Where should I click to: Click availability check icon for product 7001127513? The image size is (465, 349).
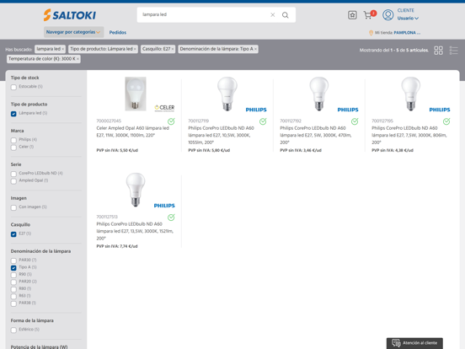click(x=171, y=217)
